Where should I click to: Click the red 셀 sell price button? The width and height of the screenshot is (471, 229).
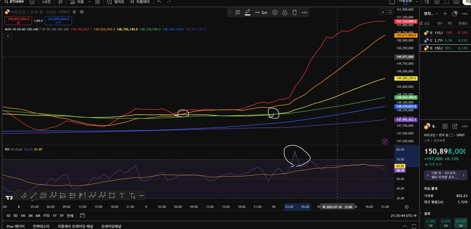pyautogui.click(x=18, y=20)
